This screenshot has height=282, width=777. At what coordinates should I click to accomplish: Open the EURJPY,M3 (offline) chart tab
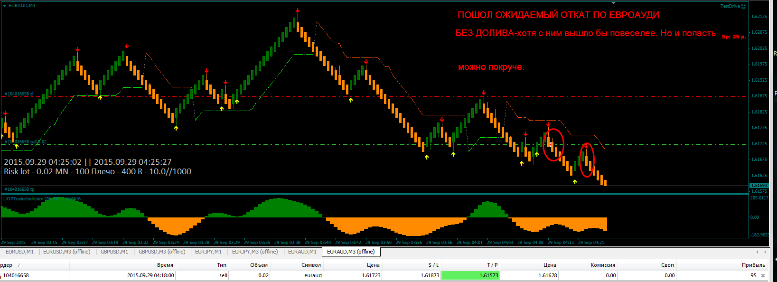click(x=255, y=252)
